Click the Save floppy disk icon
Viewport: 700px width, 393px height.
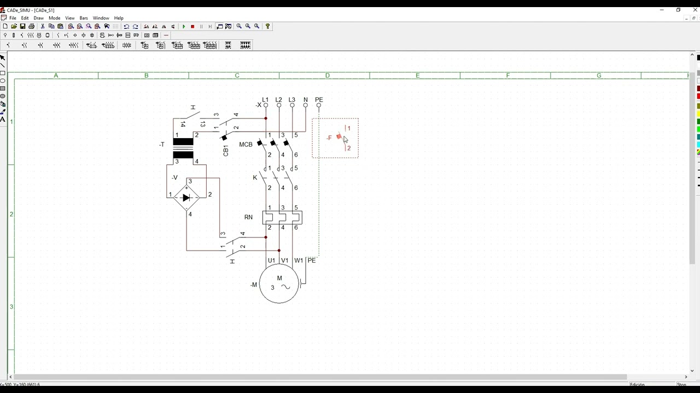coord(22,26)
